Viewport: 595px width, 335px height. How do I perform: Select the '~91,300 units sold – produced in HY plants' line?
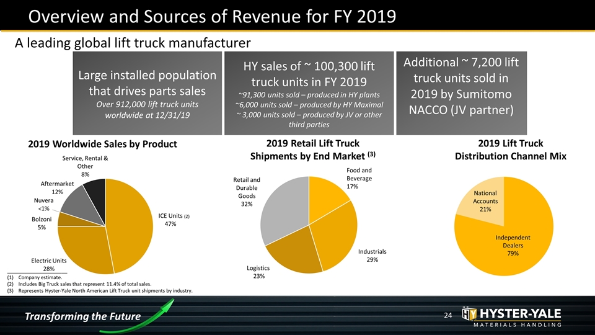[309, 95]
